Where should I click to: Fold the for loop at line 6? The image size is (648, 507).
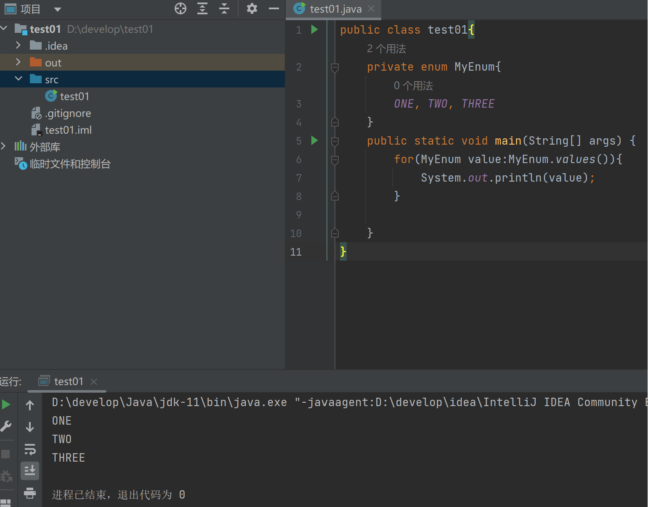pos(335,159)
